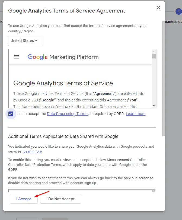The width and height of the screenshot is (182, 220).
Task: Click the dialog title text
Action: pyautogui.click(x=66, y=11)
